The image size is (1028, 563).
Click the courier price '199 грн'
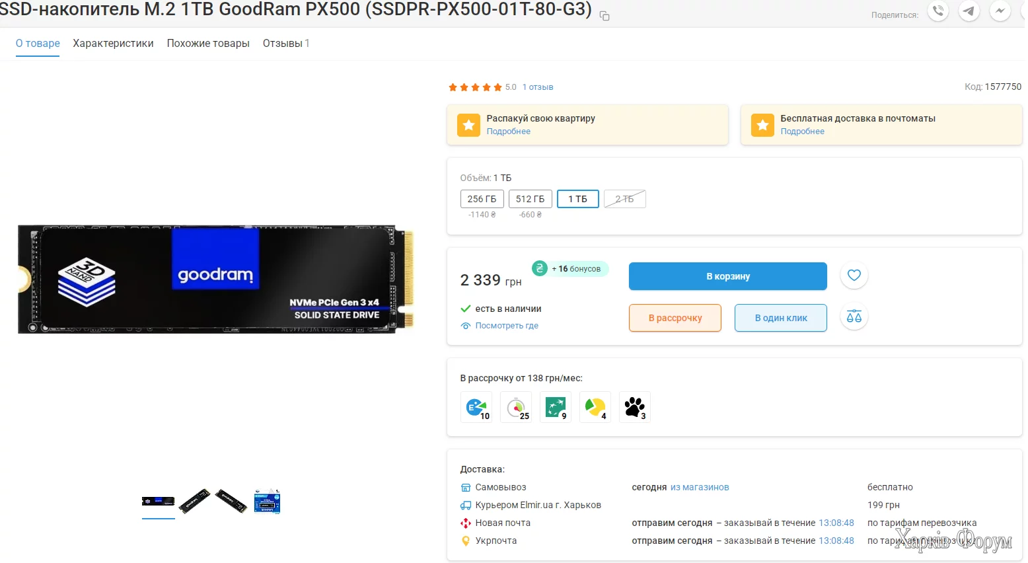click(883, 506)
